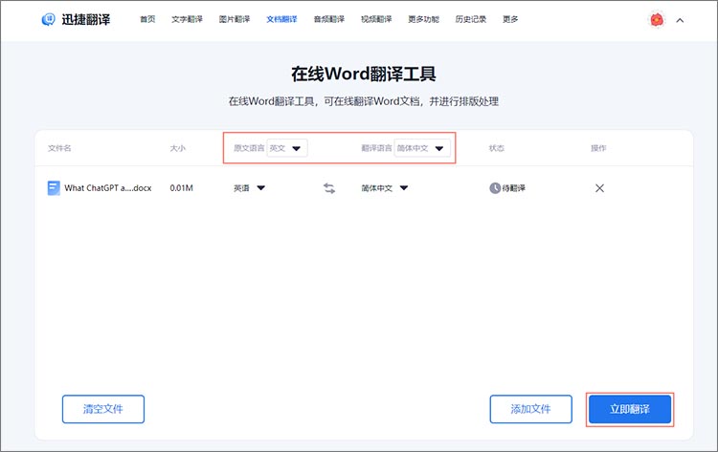This screenshot has width=718, height=452.
Task: Collapse menu using the chevron beside the avatar
Action: 680,20
